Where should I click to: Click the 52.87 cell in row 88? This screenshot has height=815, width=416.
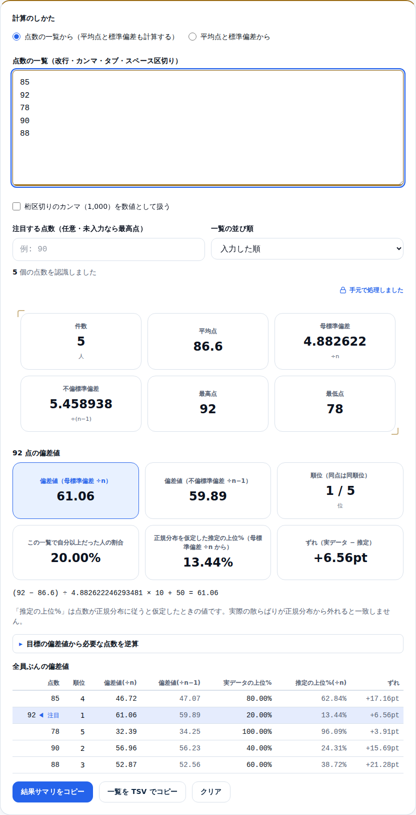126,764
